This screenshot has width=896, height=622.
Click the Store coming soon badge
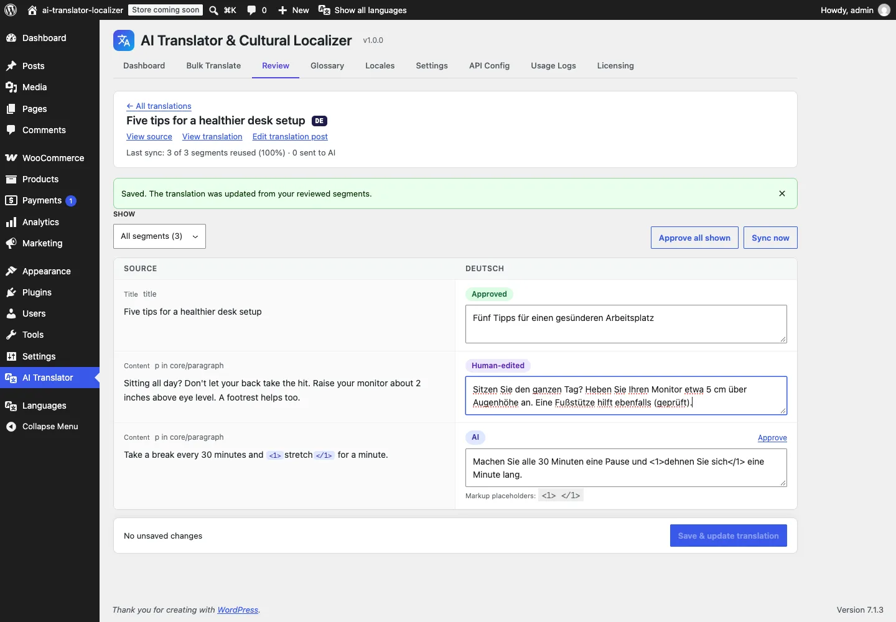[166, 10]
